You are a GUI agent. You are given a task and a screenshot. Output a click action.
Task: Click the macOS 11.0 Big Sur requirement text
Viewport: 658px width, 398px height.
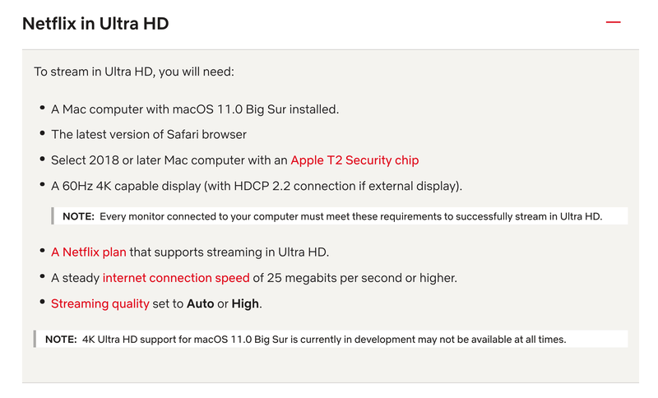point(195,109)
